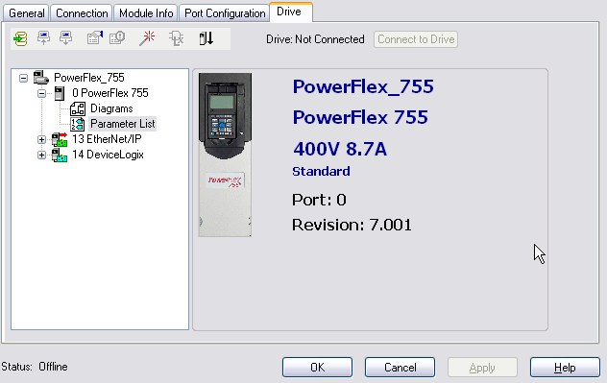607x383 pixels.
Task: Open the Port Configuration tab
Action: 225,13
